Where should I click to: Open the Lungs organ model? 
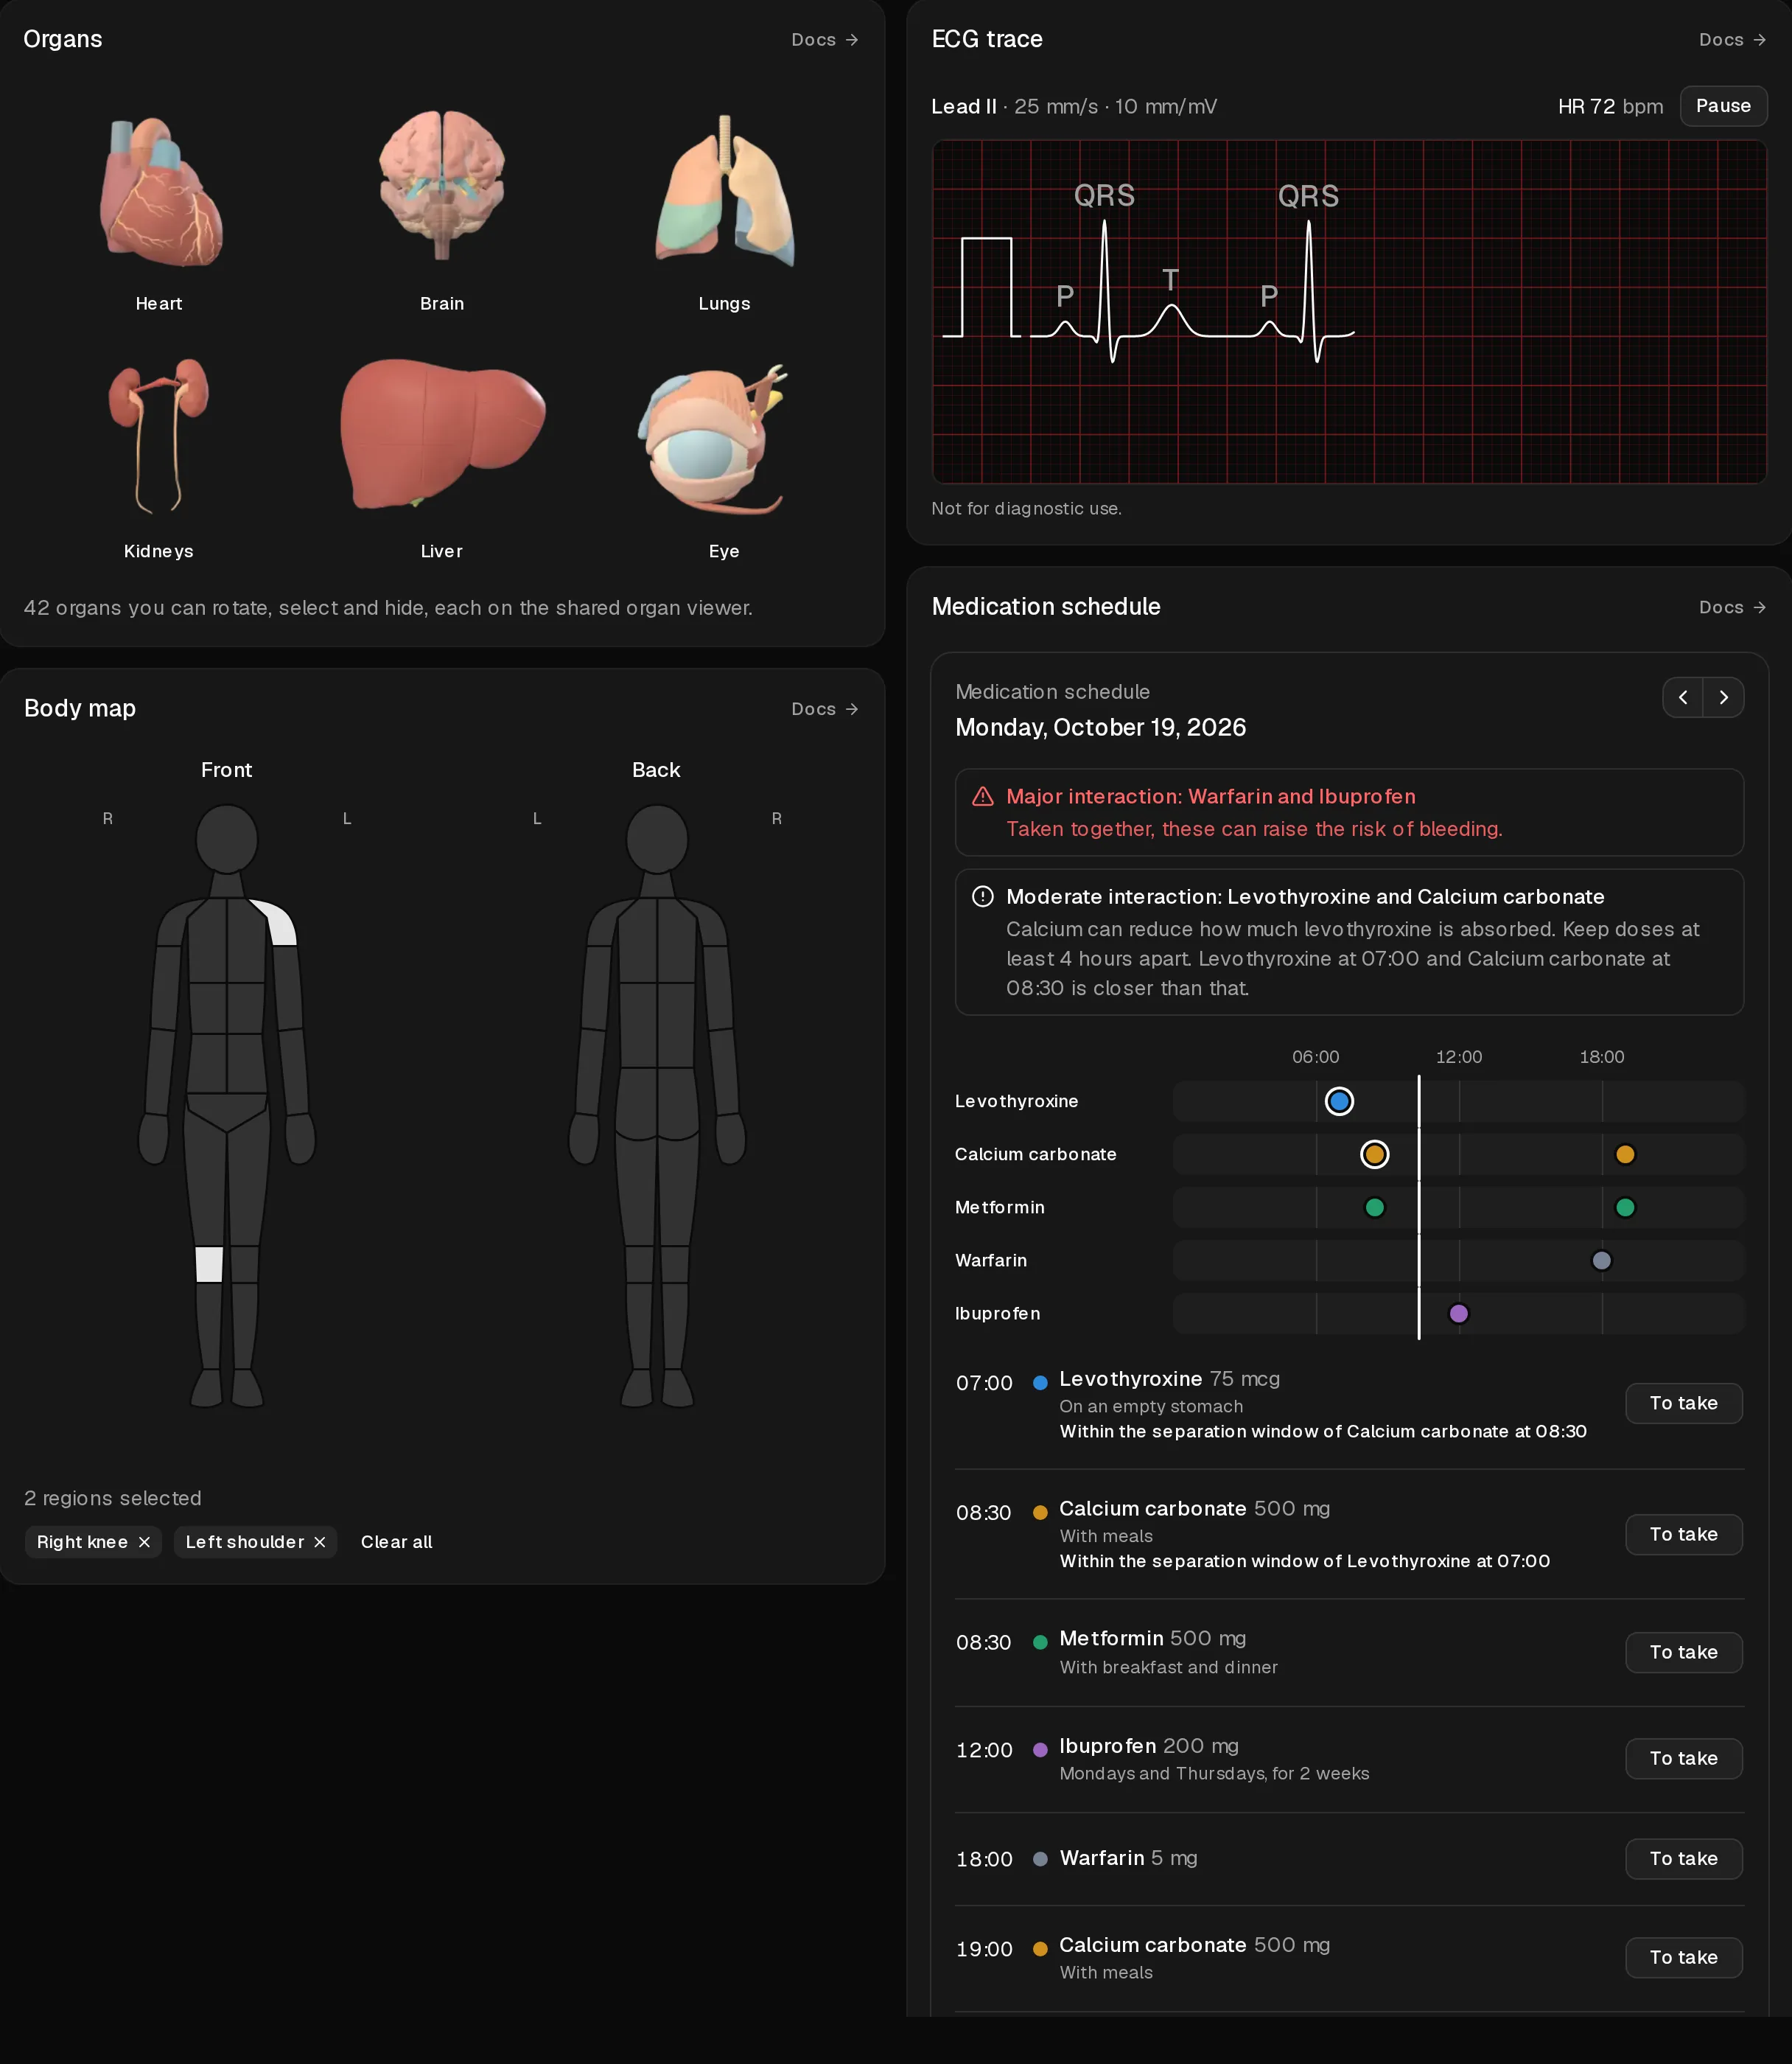pos(724,190)
